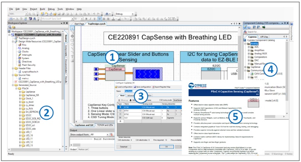Click the Search for field in Component Catalog

(266, 32)
